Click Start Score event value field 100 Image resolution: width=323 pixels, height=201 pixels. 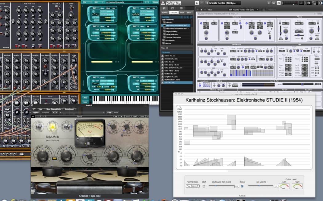(237, 186)
